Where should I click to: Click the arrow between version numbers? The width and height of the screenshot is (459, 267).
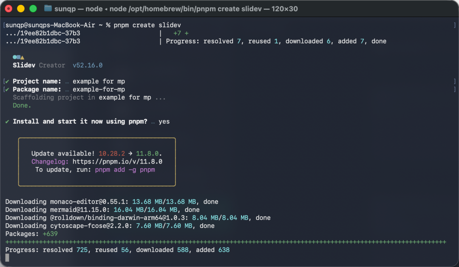[x=130, y=153]
